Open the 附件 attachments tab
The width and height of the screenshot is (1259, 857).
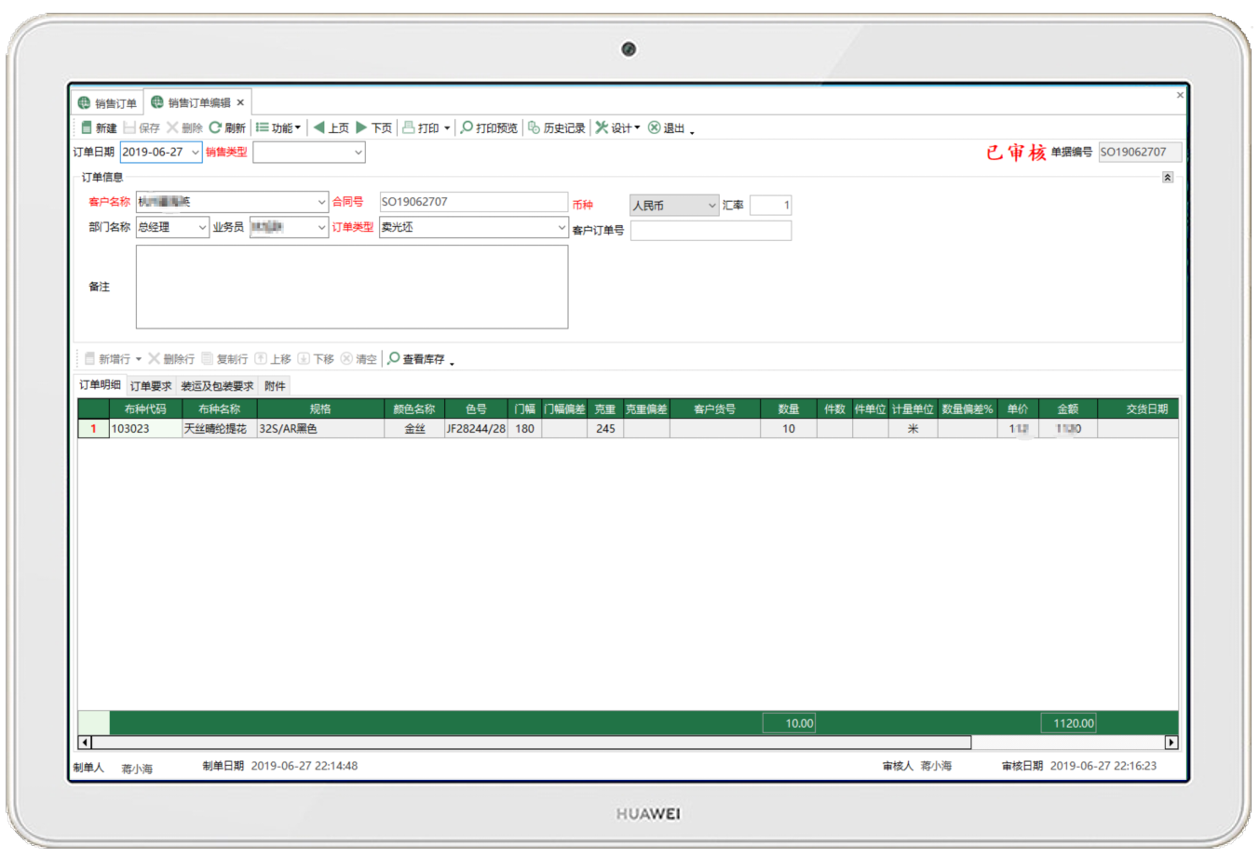(275, 385)
